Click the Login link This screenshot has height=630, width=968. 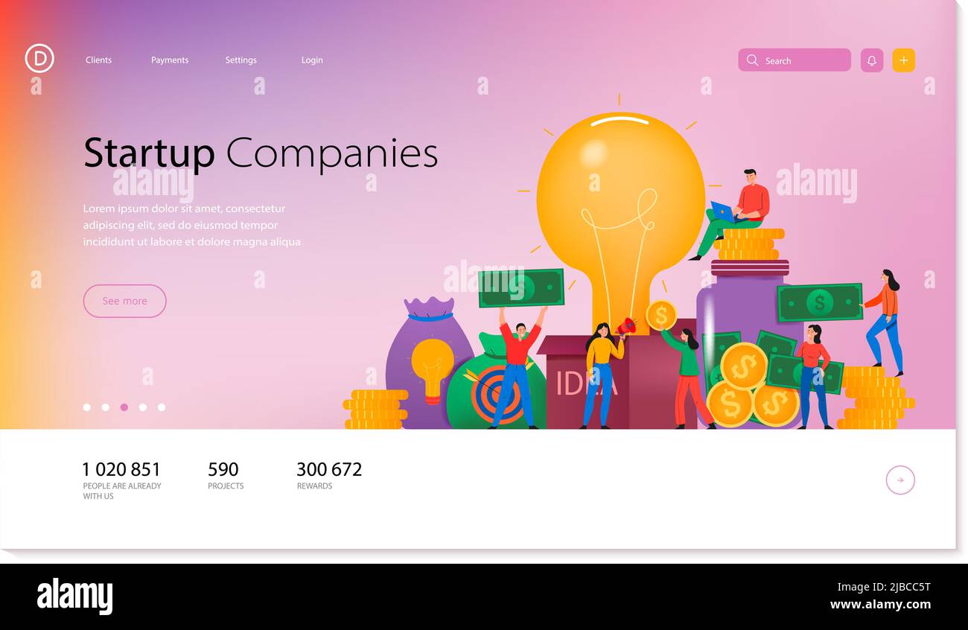[x=312, y=60]
